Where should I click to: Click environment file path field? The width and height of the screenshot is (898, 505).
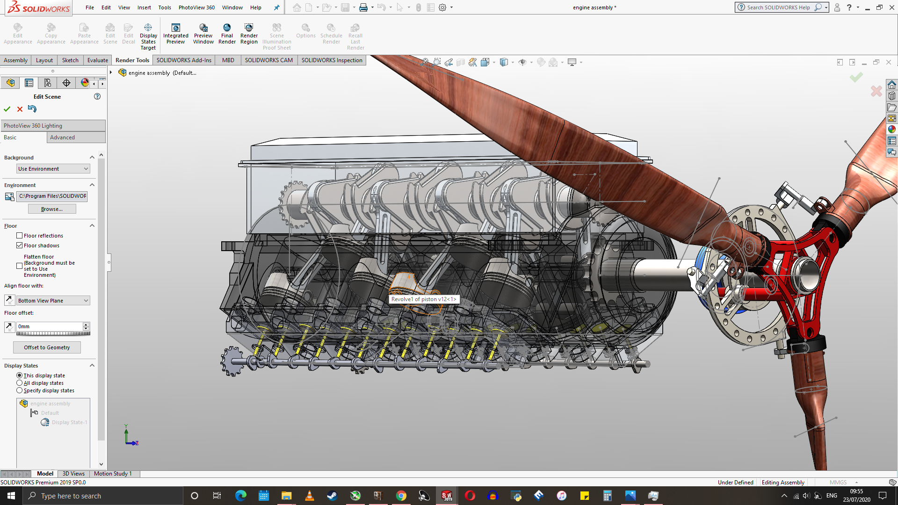[x=52, y=196]
